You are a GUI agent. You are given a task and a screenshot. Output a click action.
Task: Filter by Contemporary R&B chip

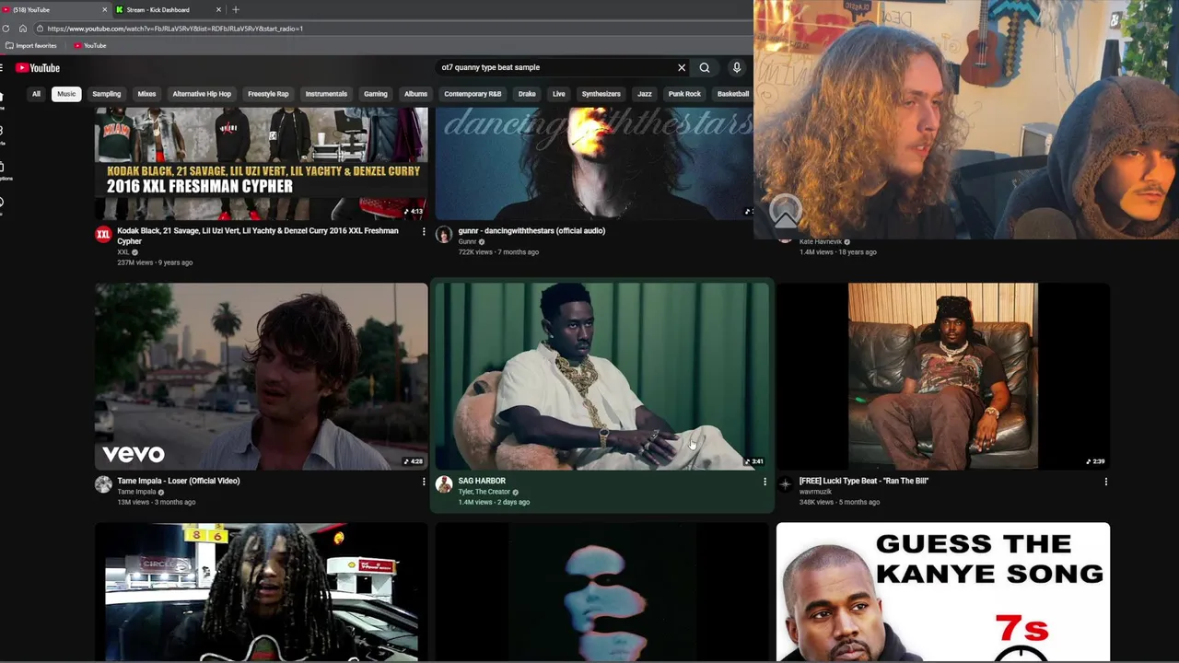[x=473, y=94]
